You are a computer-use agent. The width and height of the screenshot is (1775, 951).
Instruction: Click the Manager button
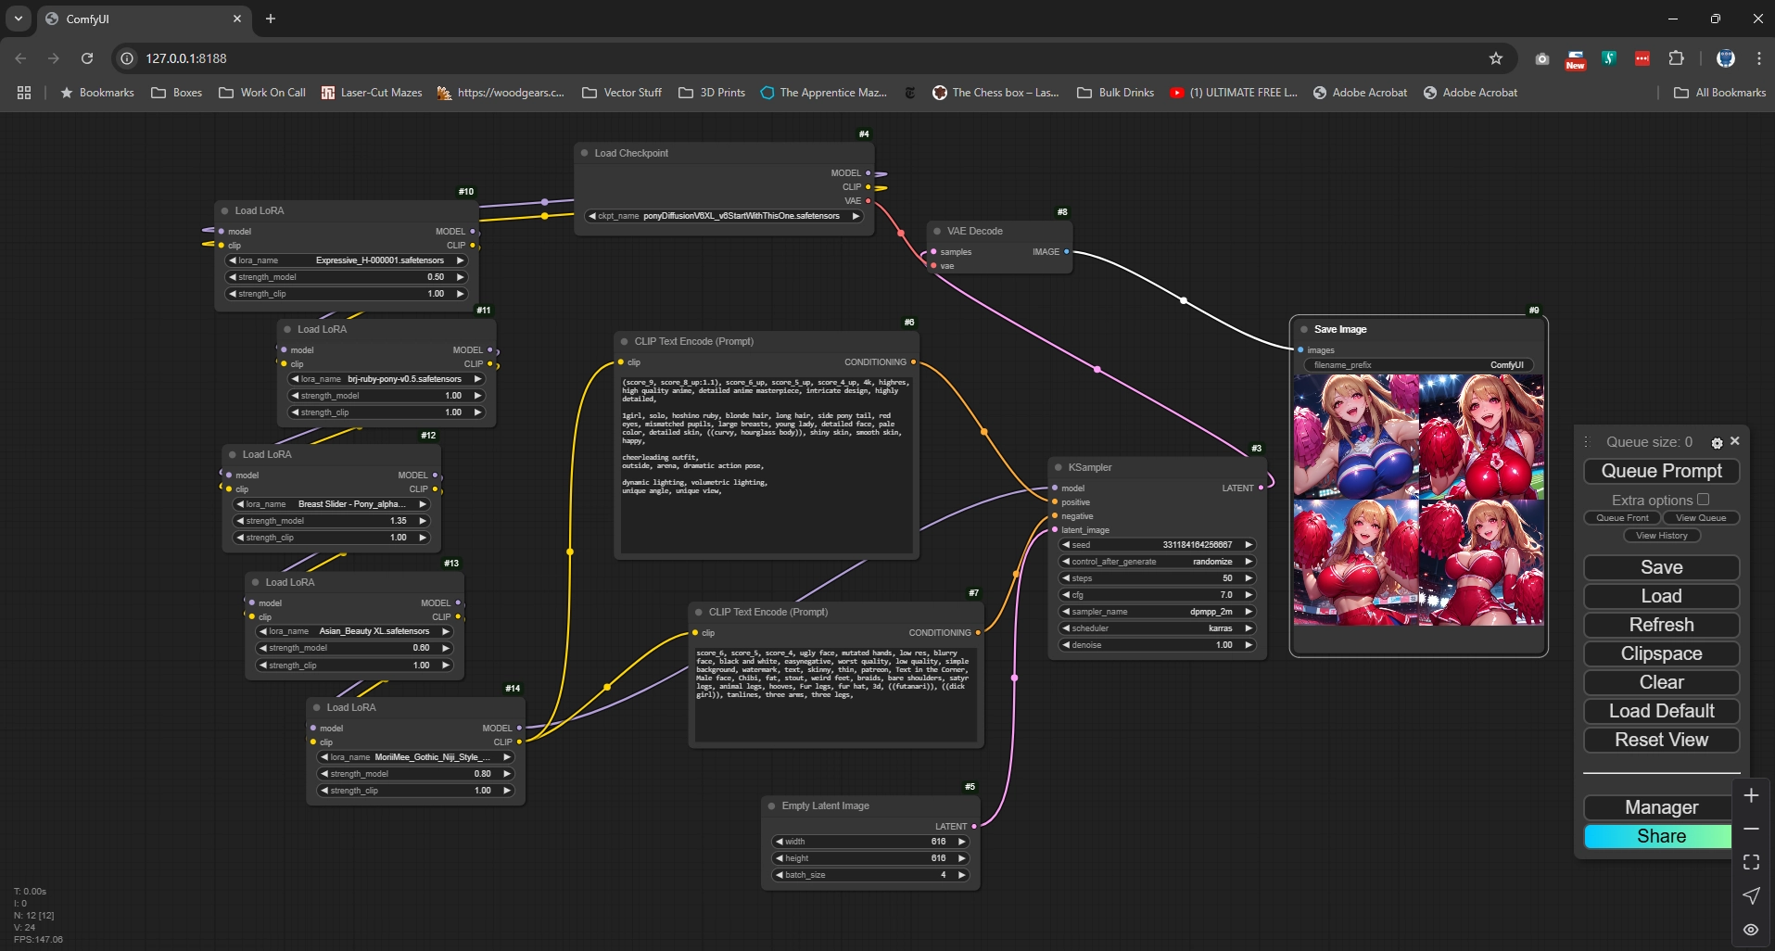pyautogui.click(x=1660, y=807)
